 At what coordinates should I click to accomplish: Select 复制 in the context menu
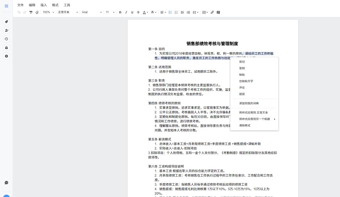[242, 68]
